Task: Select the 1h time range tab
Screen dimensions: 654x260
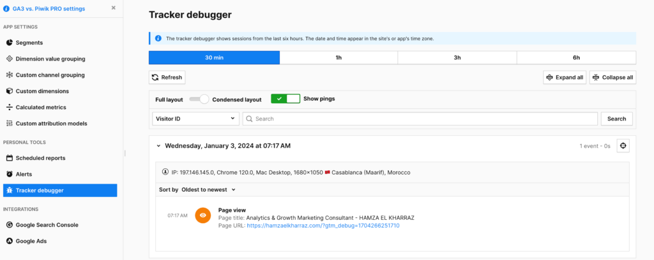Action: tap(338, 57)
